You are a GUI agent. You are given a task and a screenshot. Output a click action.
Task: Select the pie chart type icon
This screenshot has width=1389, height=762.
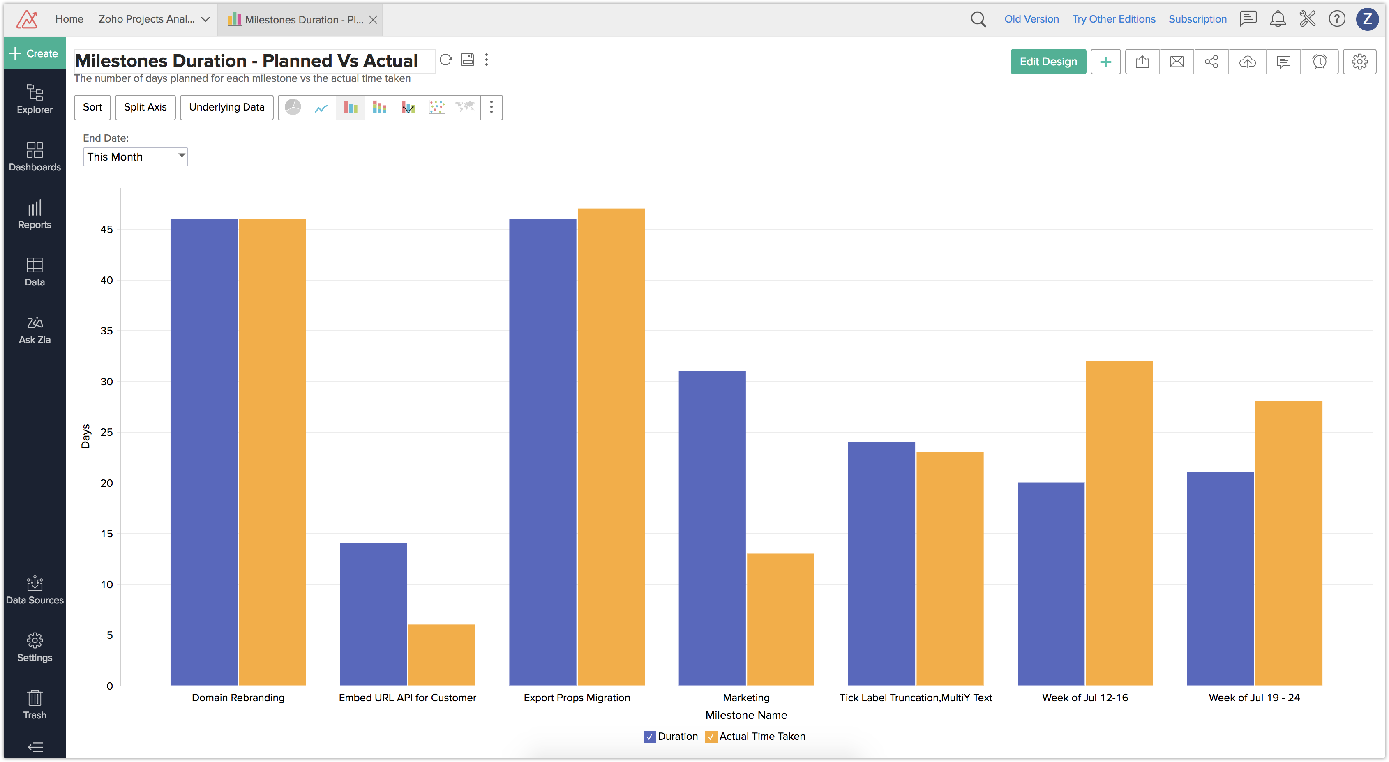click(x=293, y=107)
